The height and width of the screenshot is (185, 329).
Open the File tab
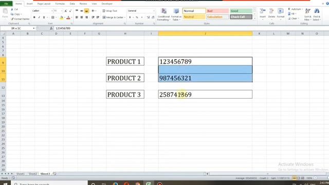[6, 4]
